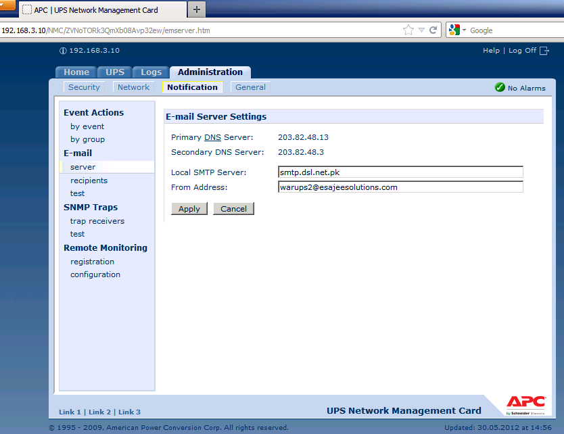Viewport: 564px width, 434px height.
Task: Click the new tab plus button
Action: click(x=196, y=9)
